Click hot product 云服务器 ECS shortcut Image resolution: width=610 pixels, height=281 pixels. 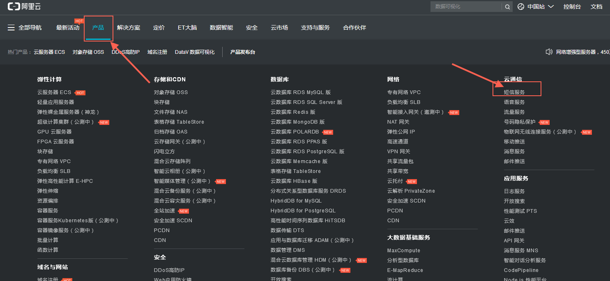tap(49, 52)
